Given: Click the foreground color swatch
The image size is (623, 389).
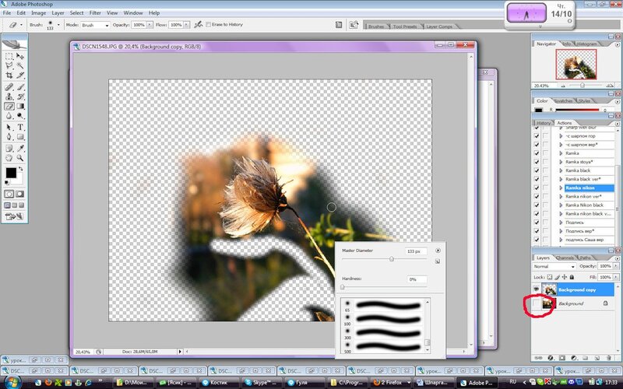Looking at the screenshot, I should tap(11, 173).
